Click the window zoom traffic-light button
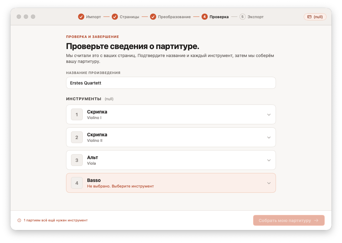Screen dimensions: 342x243 click(x=33, y=17)
